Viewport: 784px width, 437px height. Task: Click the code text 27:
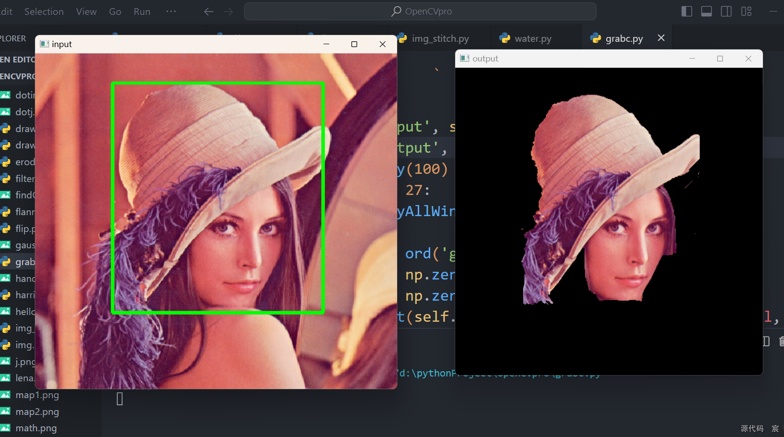[418, 190]
